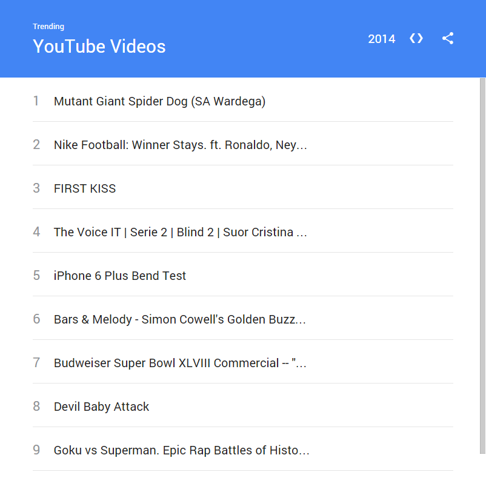Select Nike Football: Winner Stays entry
The image size is (486, 495).
[x=180, y=145]
